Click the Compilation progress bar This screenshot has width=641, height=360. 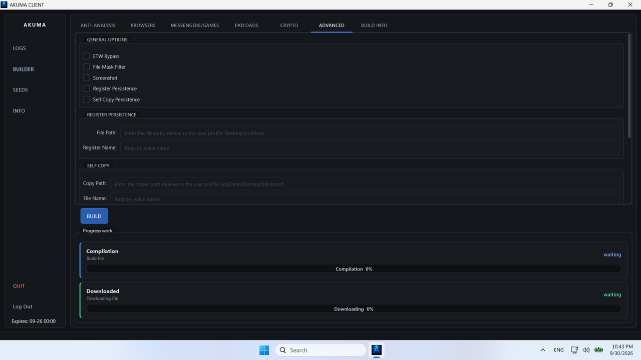click(x=354, y=269)
